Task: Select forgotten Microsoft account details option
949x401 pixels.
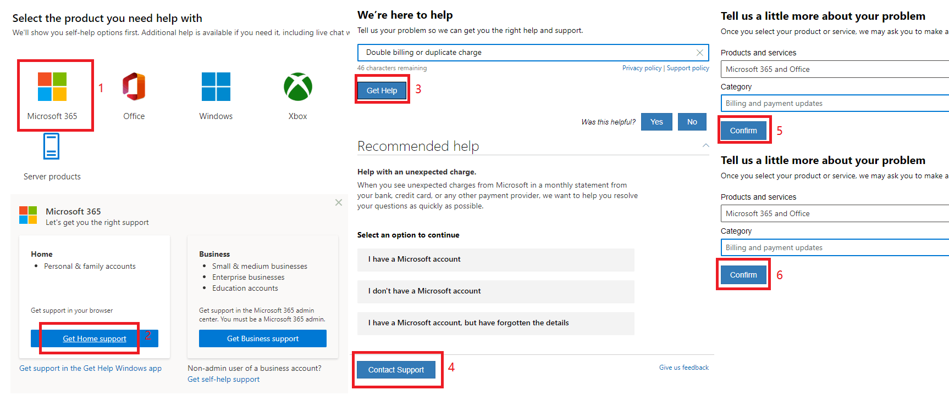Action: (x=496, y=323)
